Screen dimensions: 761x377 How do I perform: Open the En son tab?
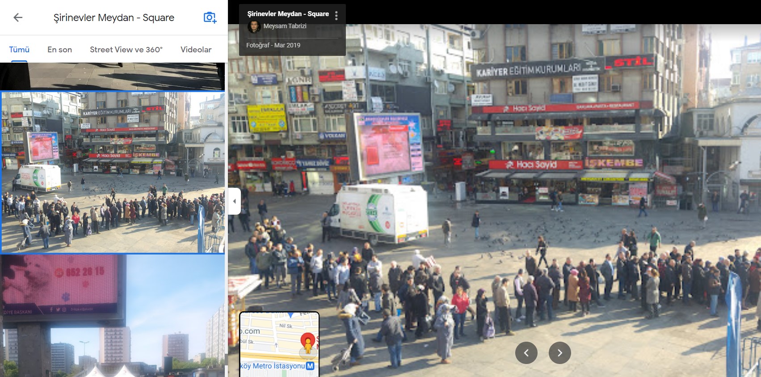(x=59, y=50)
